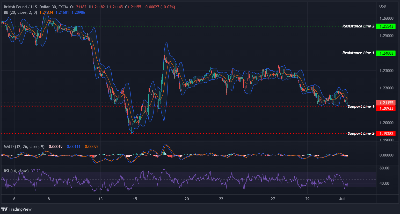This screenshot has height=214, width=400.
Task: Click the Resistance Line 2 price tag showing 1.25543
Action: [386, 26]
